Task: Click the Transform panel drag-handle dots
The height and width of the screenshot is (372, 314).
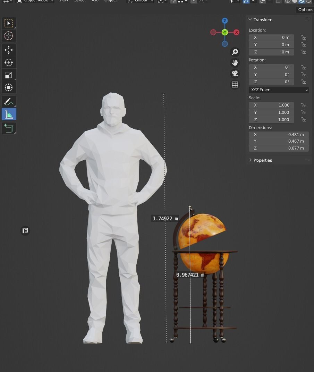Action: (x=307, y=19)
